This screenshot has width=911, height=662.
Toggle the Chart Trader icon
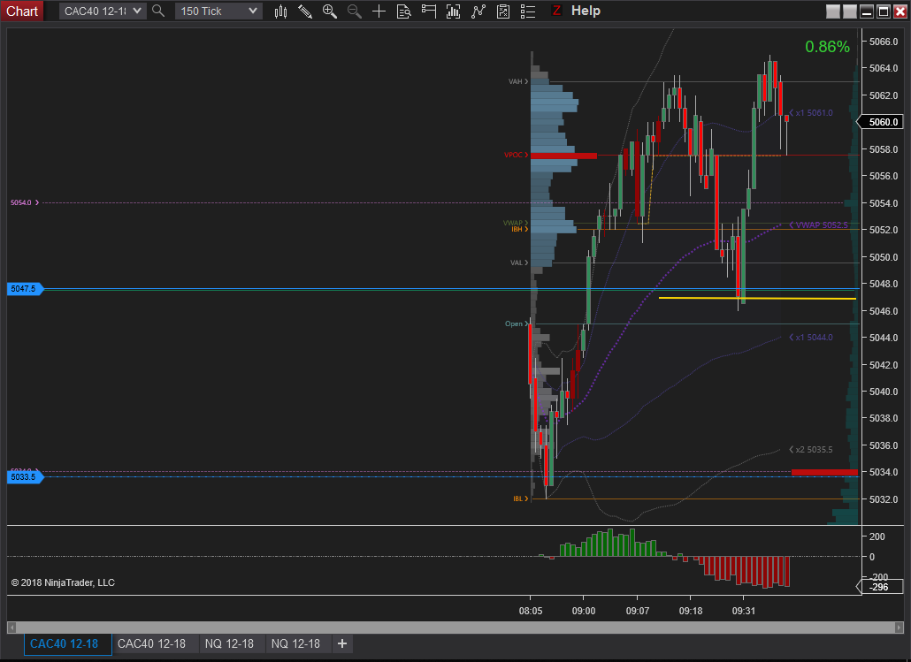[x=429, y=11]
